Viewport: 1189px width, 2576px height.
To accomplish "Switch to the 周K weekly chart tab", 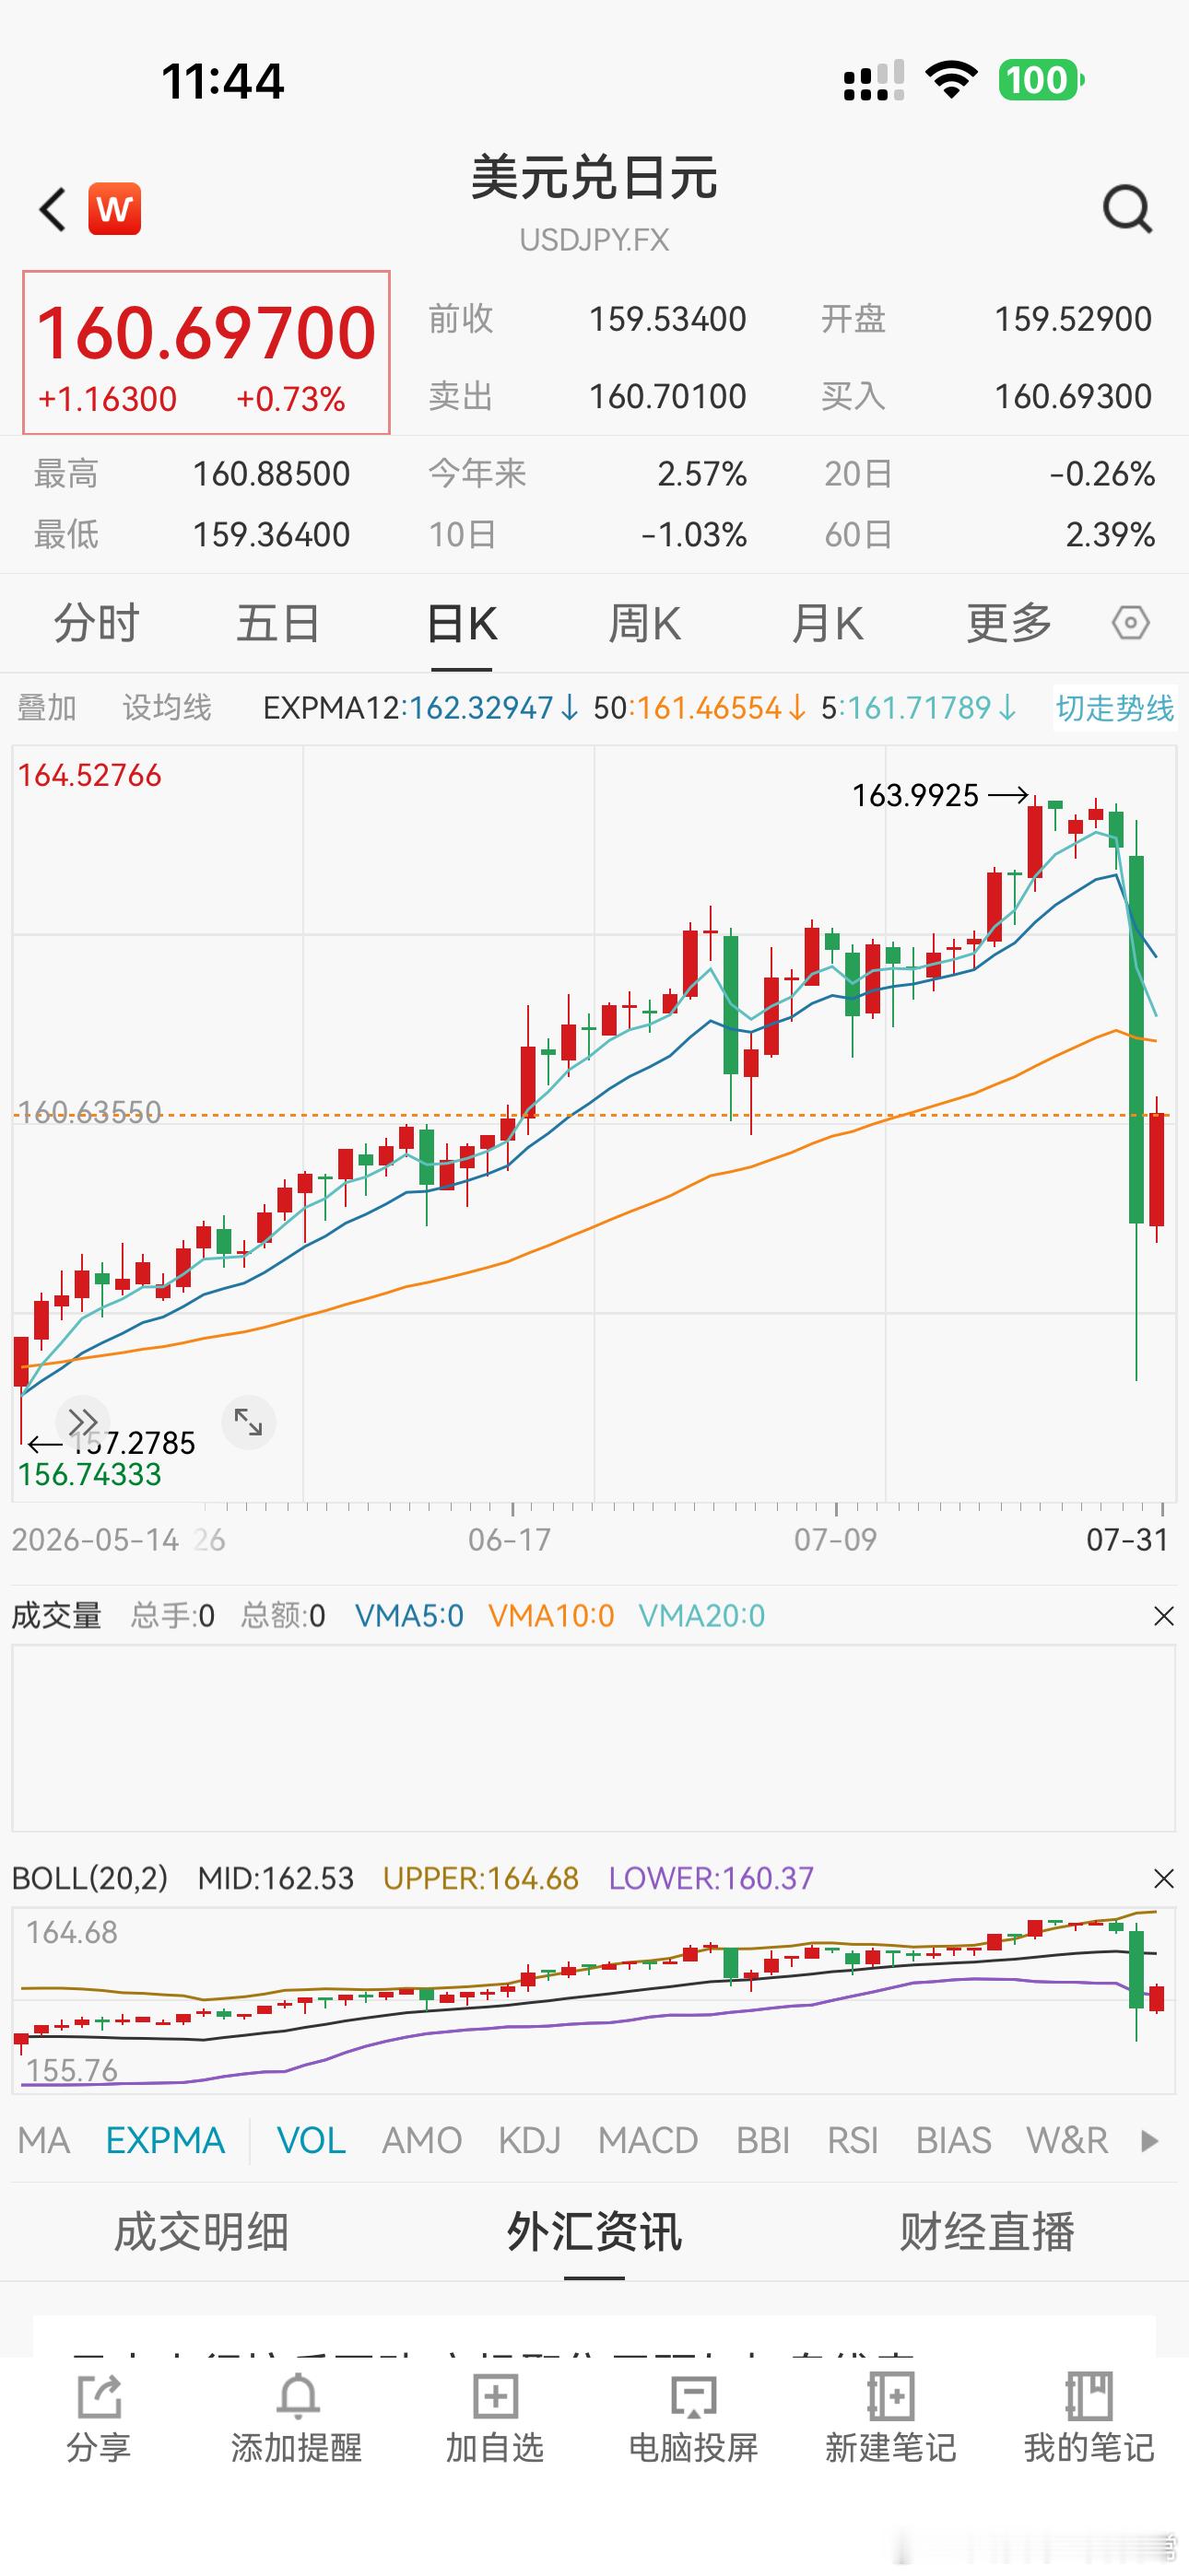I will pos(644,624).
